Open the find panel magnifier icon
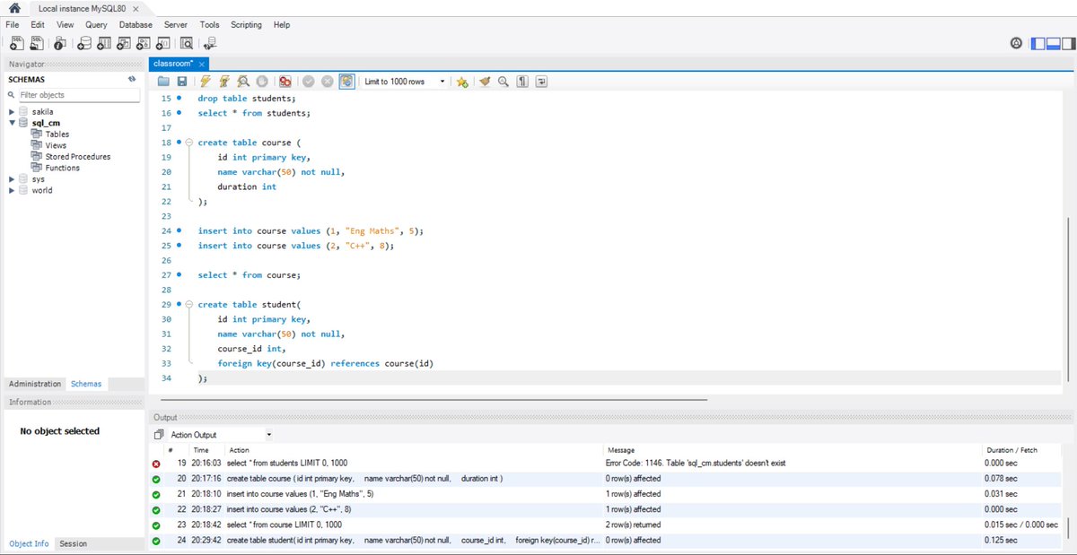 pos(503,82)
